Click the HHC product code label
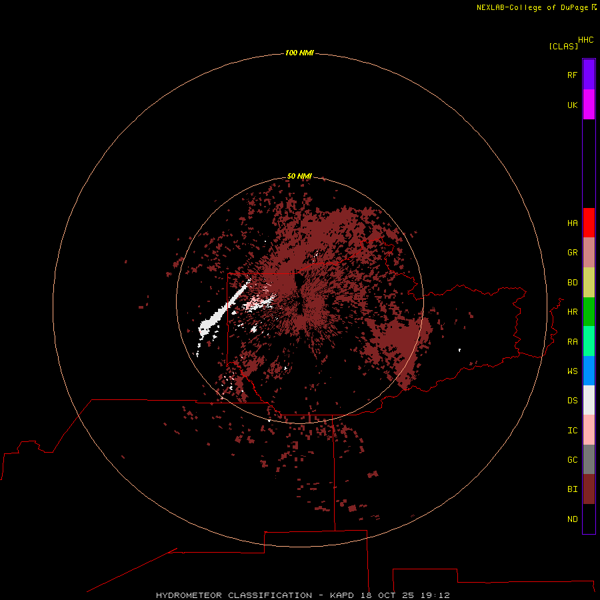 tap(585, 40)
